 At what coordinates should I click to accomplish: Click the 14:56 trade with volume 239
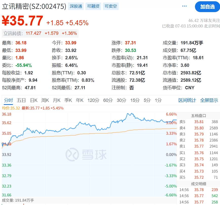tap(199, 190)
